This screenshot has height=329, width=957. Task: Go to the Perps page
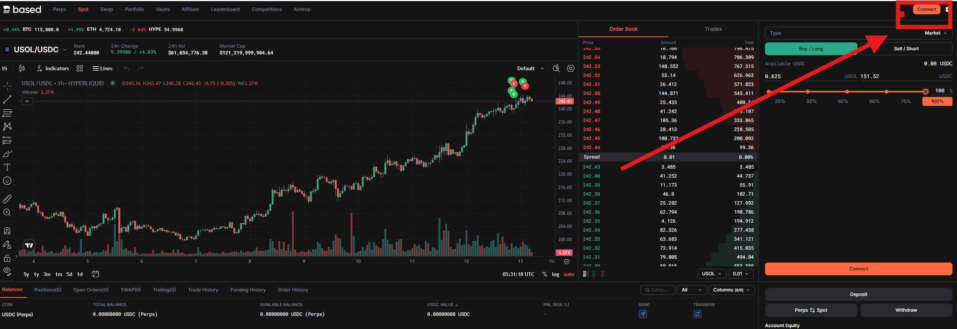59,9
